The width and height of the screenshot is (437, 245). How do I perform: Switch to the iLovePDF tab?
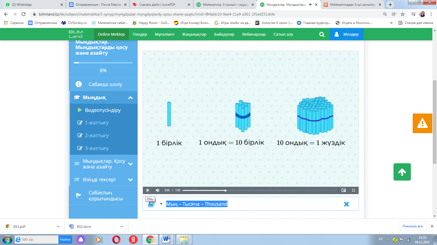(x=161, y=5)
